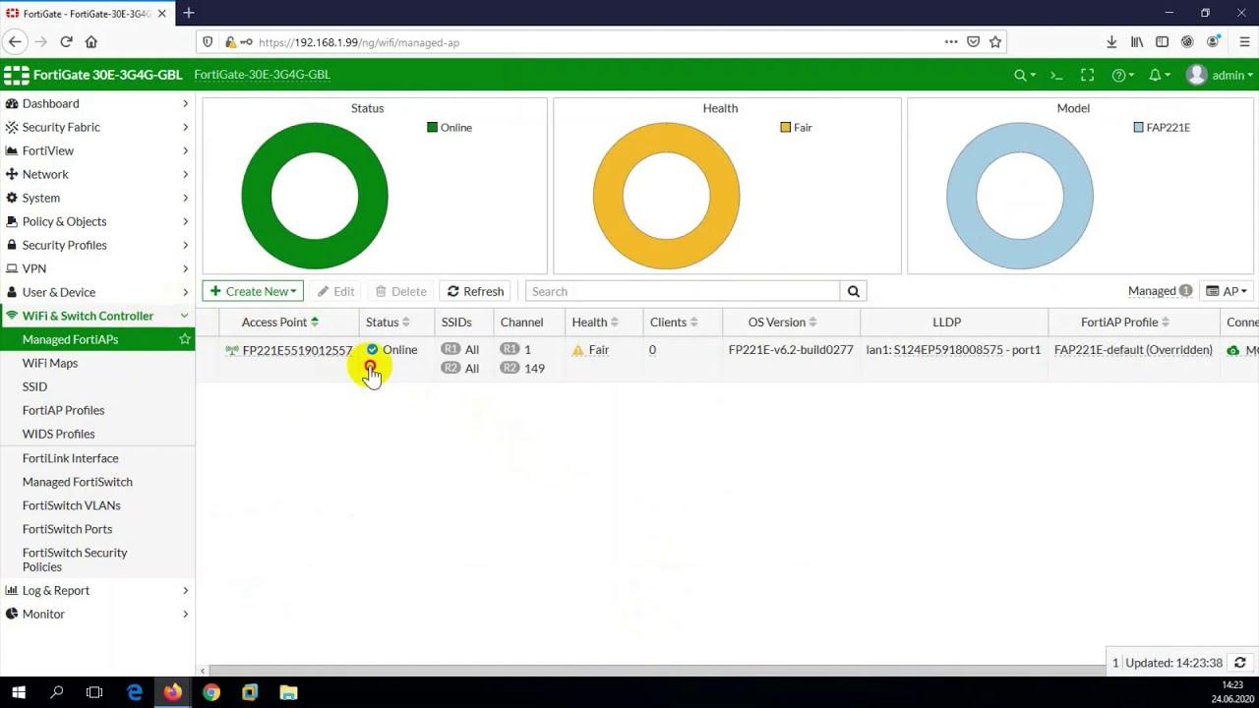Toggle fullscreen mode icon in header
Image resolution: width=1259 pixels, height=708 pixels.
click(1087, 75)
